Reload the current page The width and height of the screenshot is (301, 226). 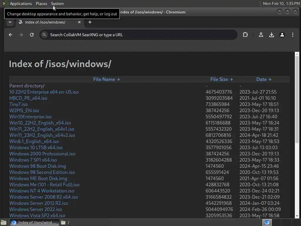point(32,35)
